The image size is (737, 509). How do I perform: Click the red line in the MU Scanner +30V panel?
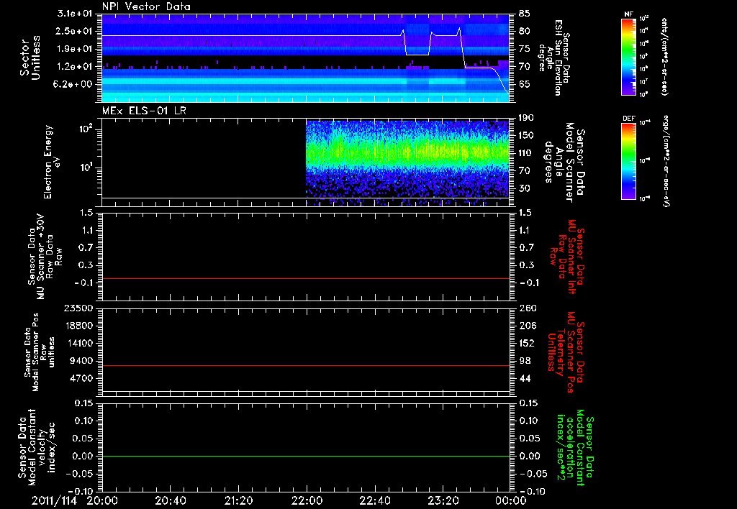(305, 278)
